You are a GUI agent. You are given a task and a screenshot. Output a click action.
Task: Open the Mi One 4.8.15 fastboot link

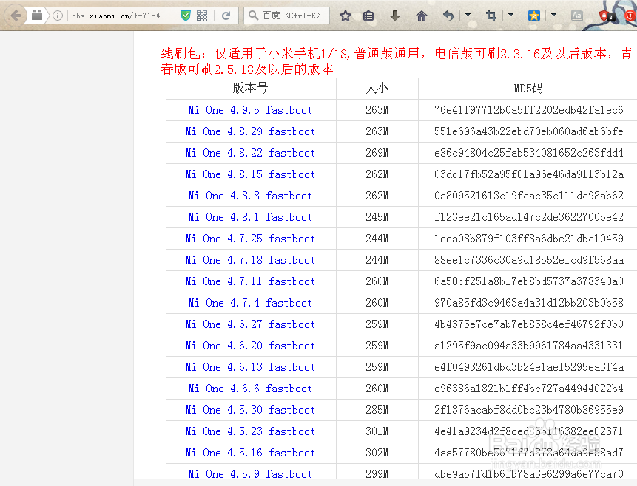click(x=250, y=174)
